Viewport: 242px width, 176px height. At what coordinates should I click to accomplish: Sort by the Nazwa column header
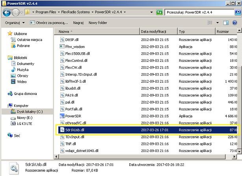97,31
